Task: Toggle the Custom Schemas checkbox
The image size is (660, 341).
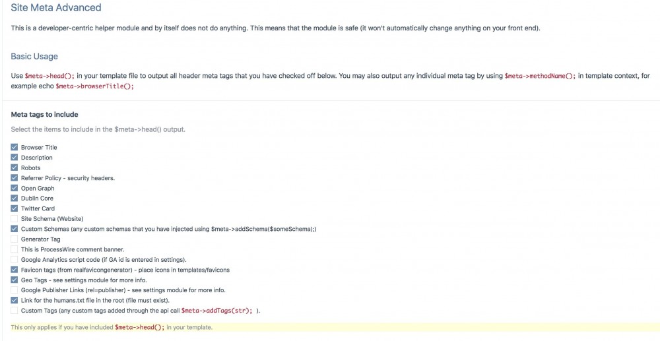Action: pyautogui.click(x=15, y=229)
